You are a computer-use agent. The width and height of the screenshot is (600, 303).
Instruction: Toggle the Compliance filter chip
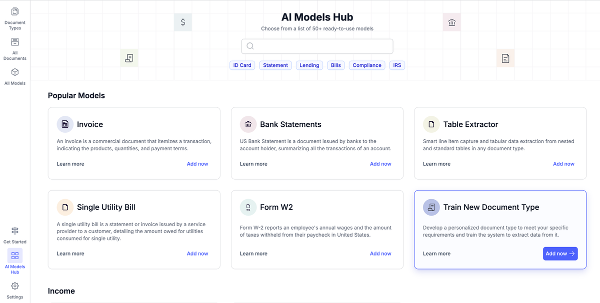click(x=366, y=65)
